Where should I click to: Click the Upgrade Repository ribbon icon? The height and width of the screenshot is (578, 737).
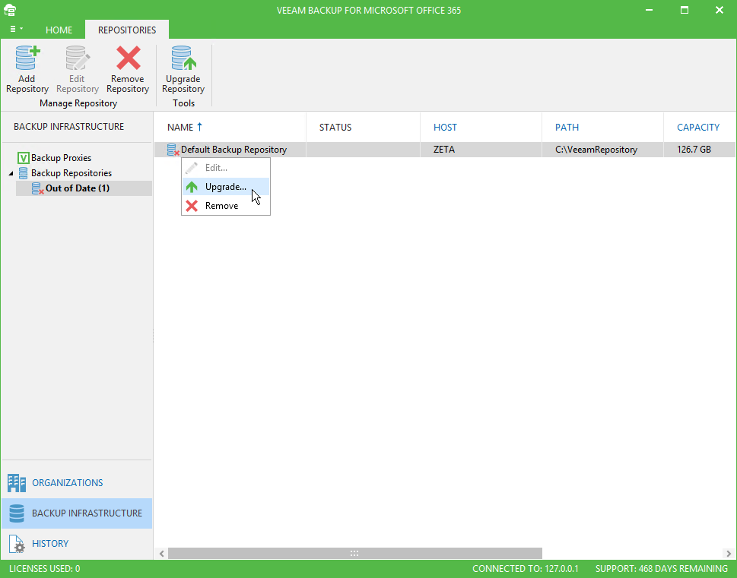(x=183, y=58)
